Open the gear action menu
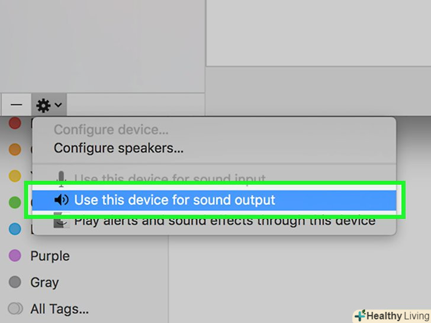This screenshot has width=431, height=323. 44,106
